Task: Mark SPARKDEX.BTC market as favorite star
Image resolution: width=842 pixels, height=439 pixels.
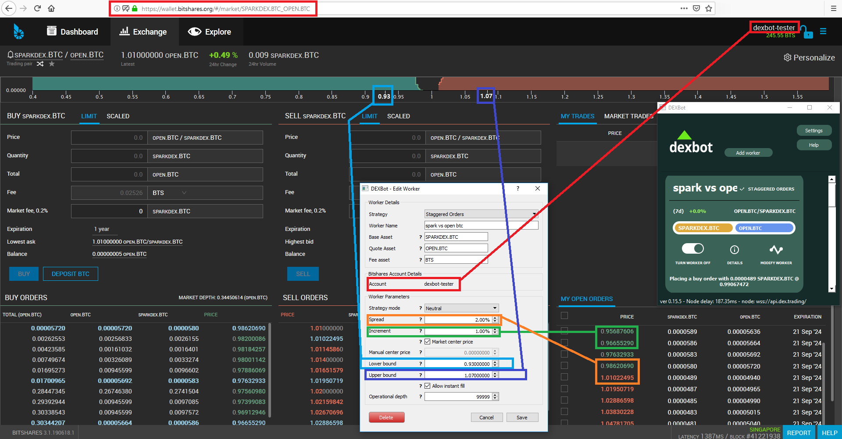Action: coord(52,64)
